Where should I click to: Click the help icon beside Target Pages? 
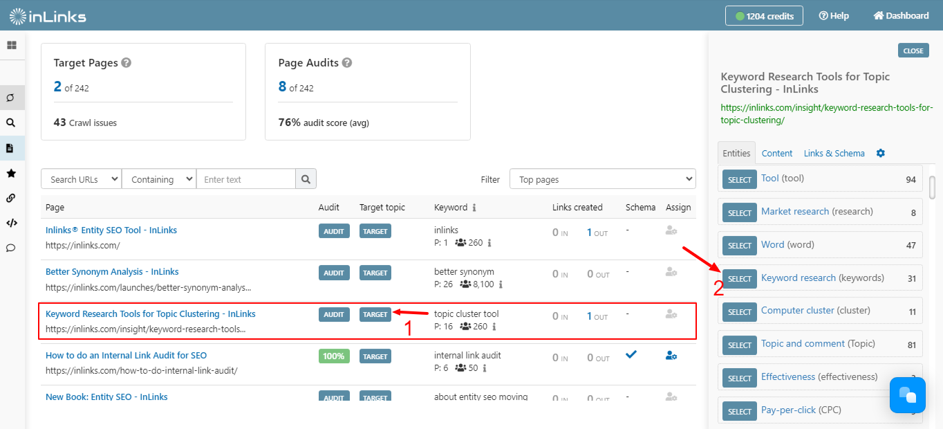[x=127, y=62]
